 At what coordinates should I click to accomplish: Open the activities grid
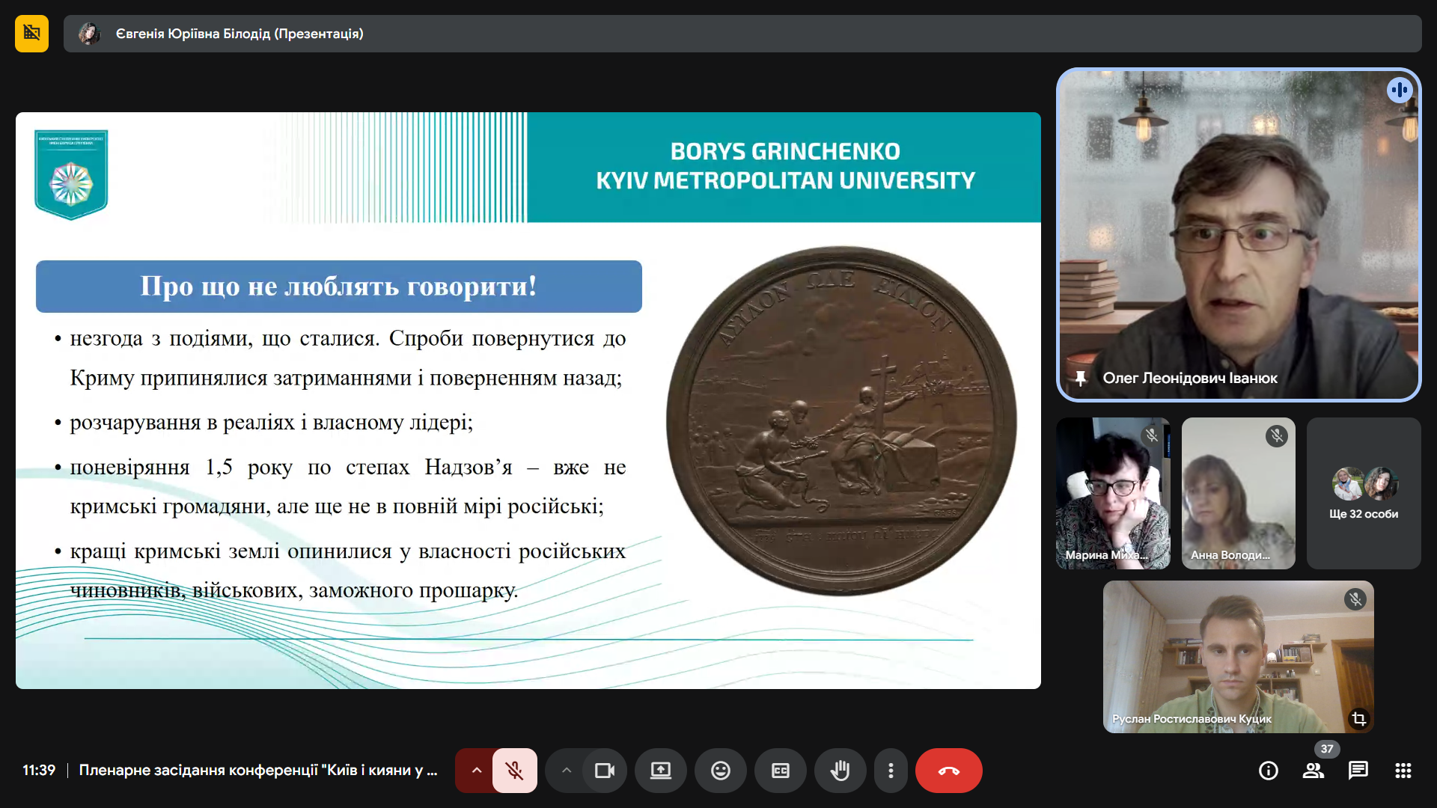1403,771
